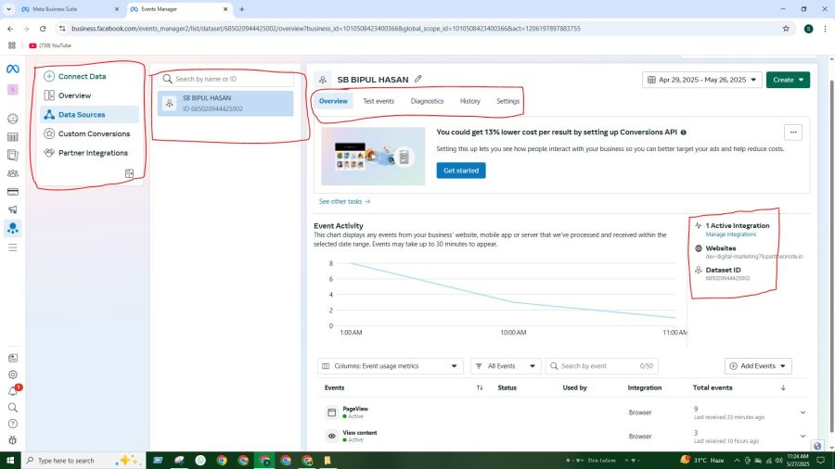Open the dataset Settings tab
The height and width of the screenshot is (469, 835).
click(x=507, y=101)
